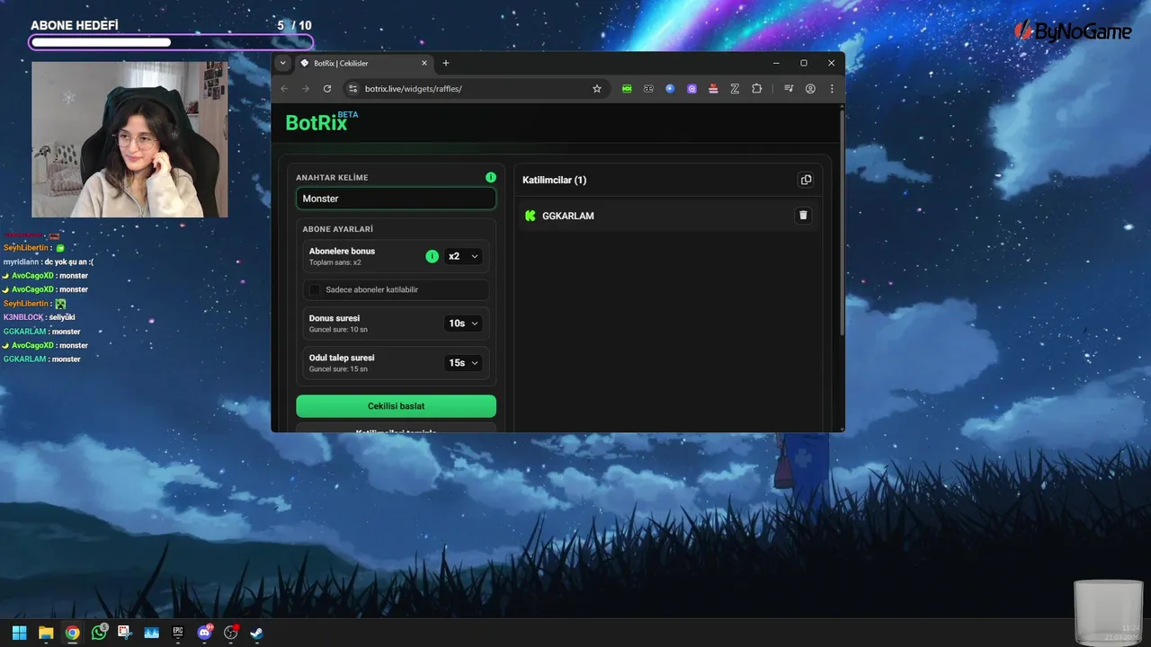The width and height of the screenshot is (1151, 647).
Task: Open the red stacked extension icon
Action: pyautogui.click(x=713, y=89)
